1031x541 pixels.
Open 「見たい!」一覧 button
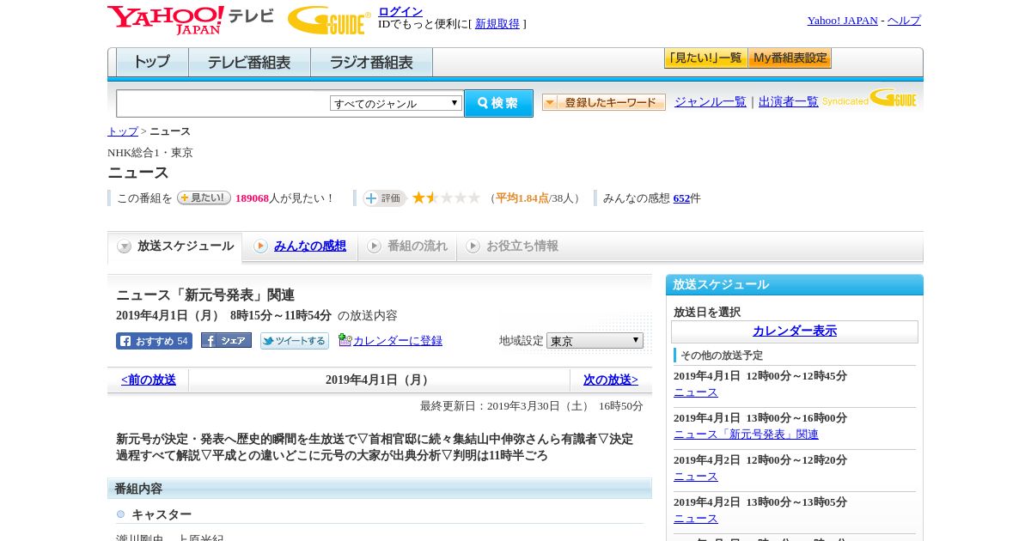[705, 58]
